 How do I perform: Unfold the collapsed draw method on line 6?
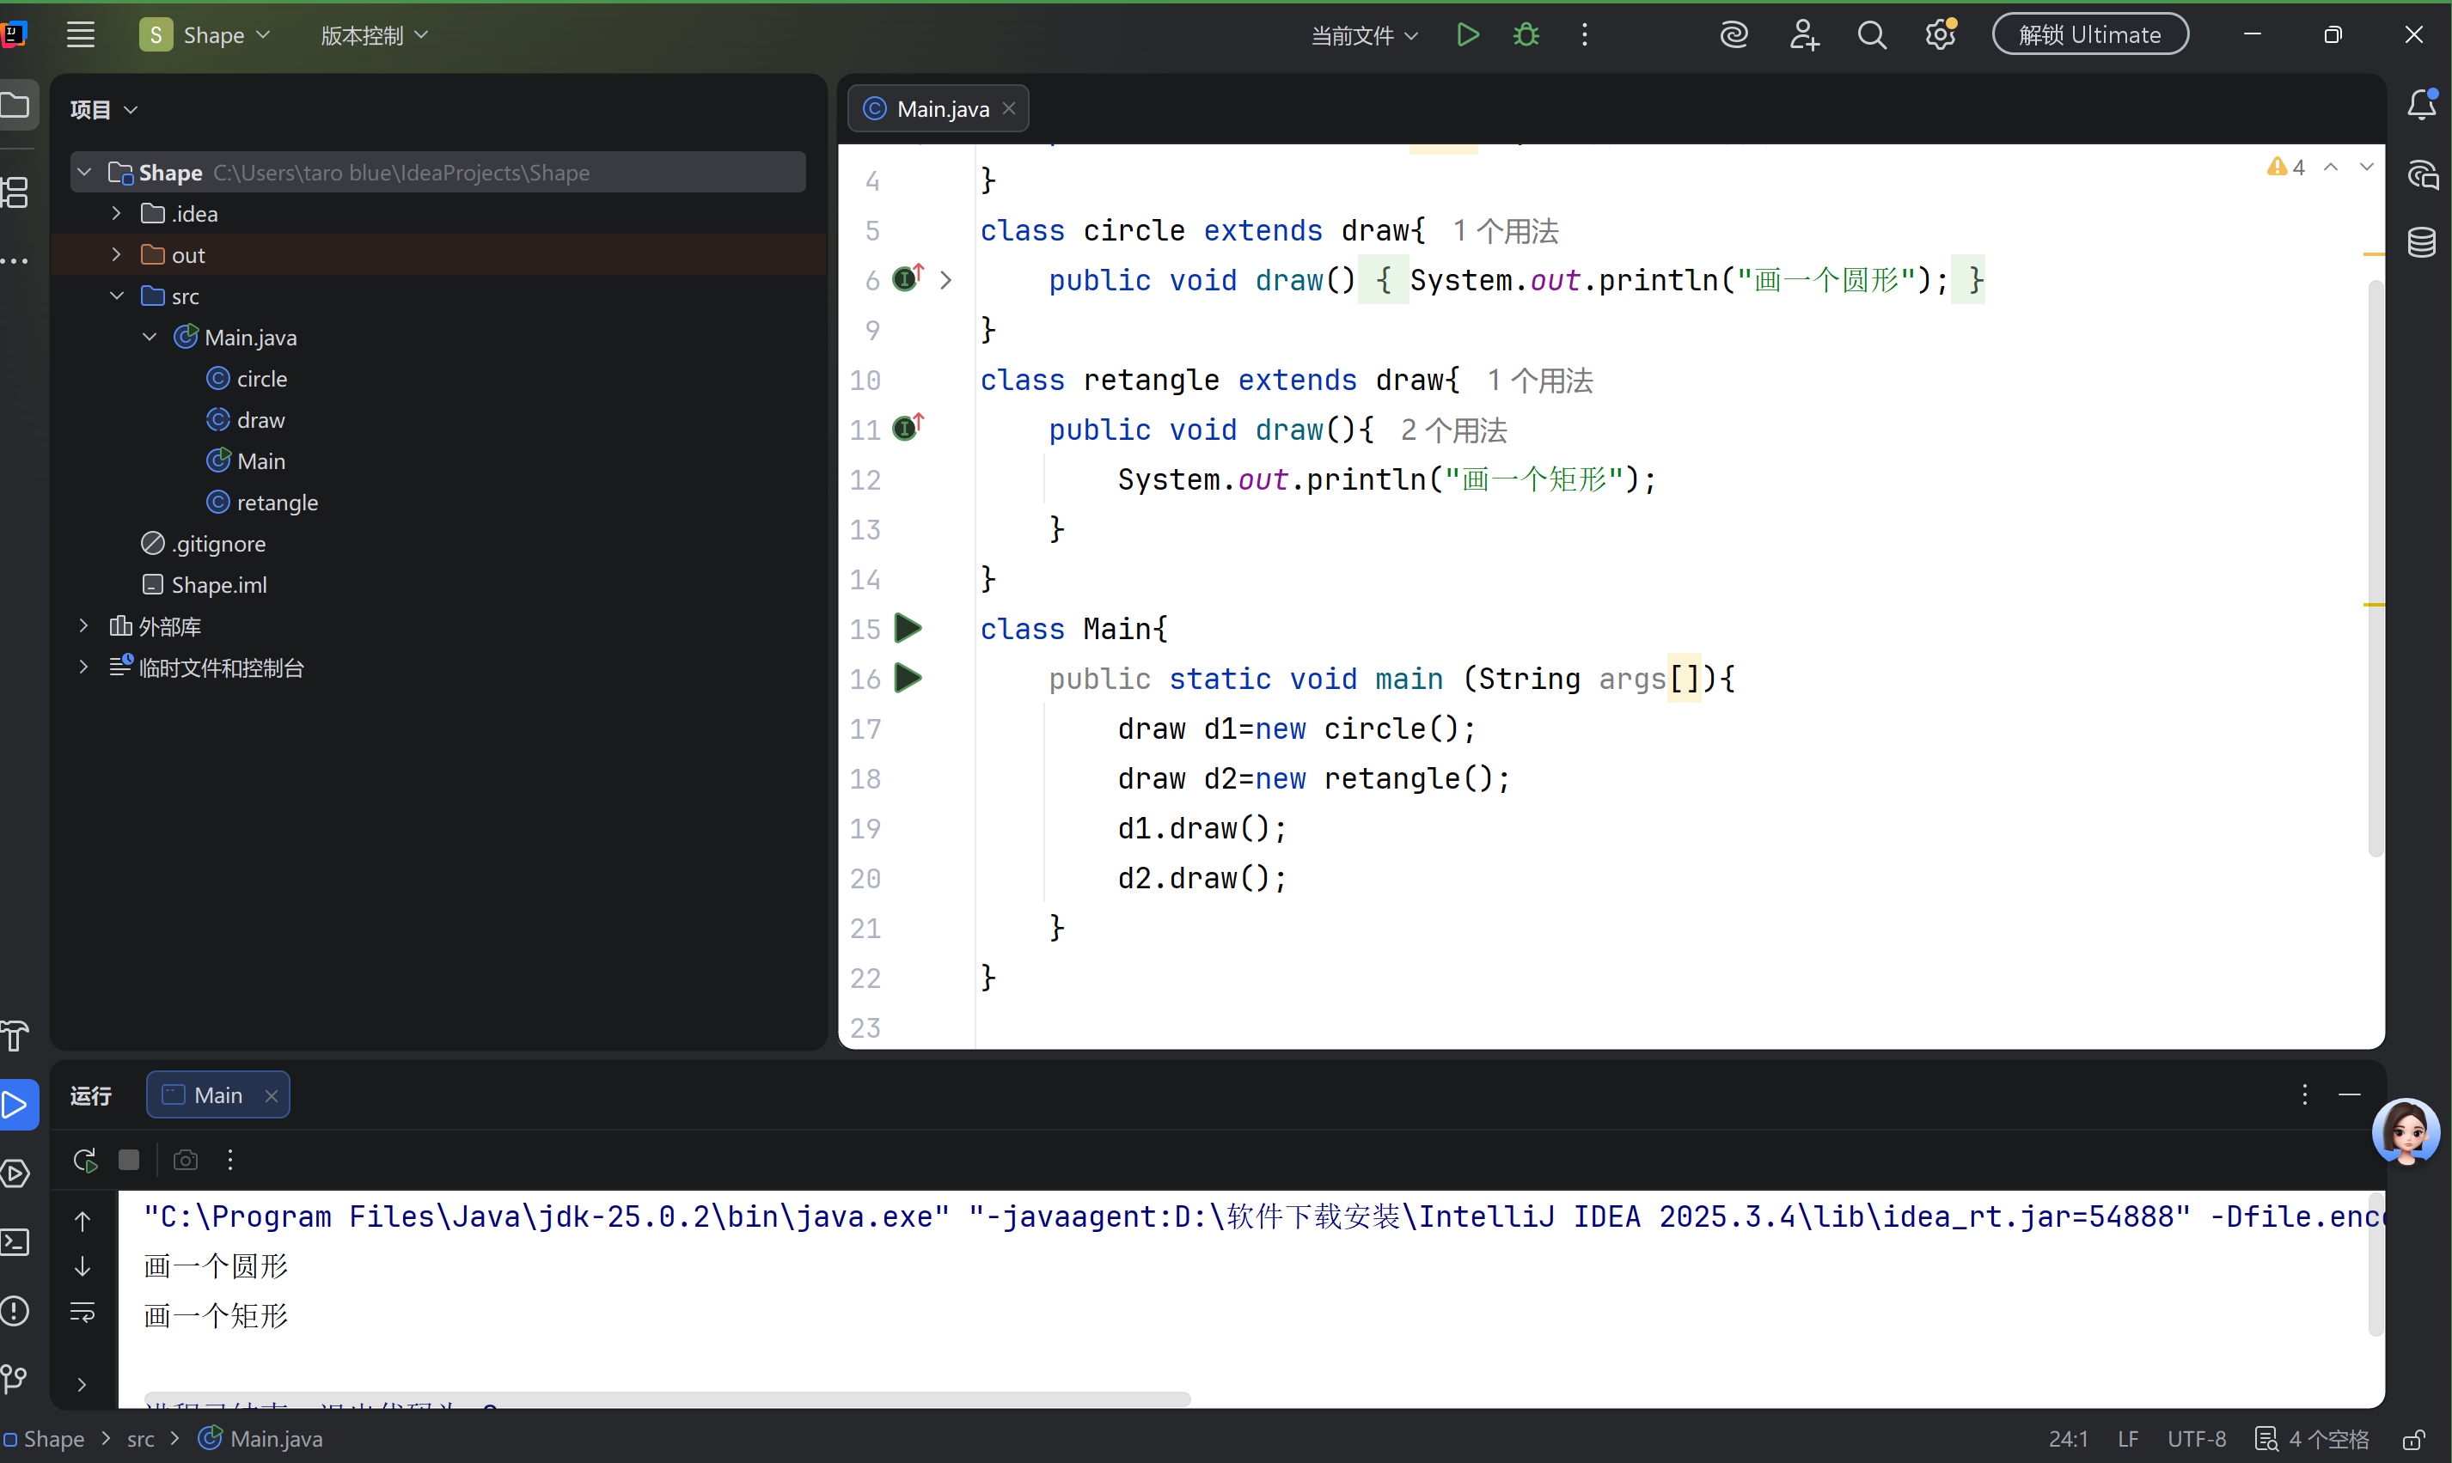946,280
